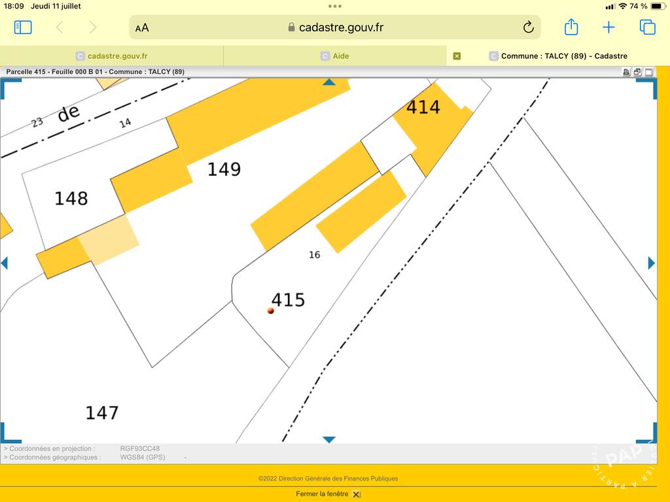Tap the Wi-Fi status icon
Viewport: 670px width, 502px height.
click(x=623, y=7)
